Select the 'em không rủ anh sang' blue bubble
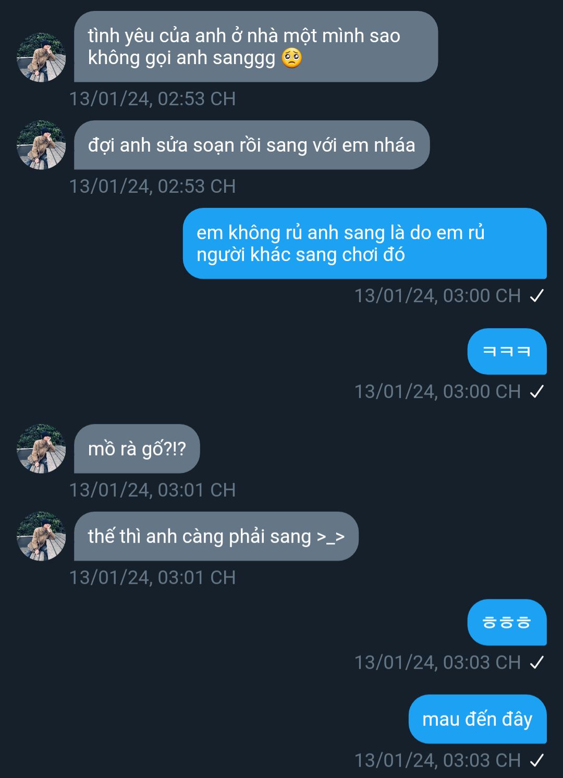 pos(365,243)
